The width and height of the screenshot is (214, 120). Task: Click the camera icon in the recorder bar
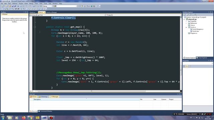202,114
